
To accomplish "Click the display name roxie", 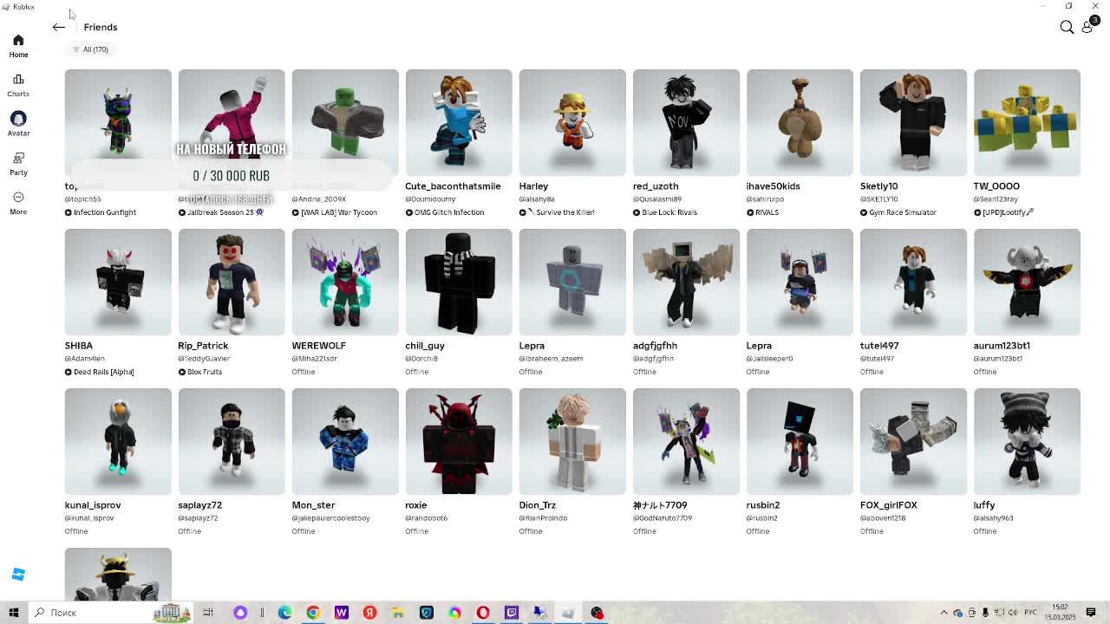I will tap(416, 504).
